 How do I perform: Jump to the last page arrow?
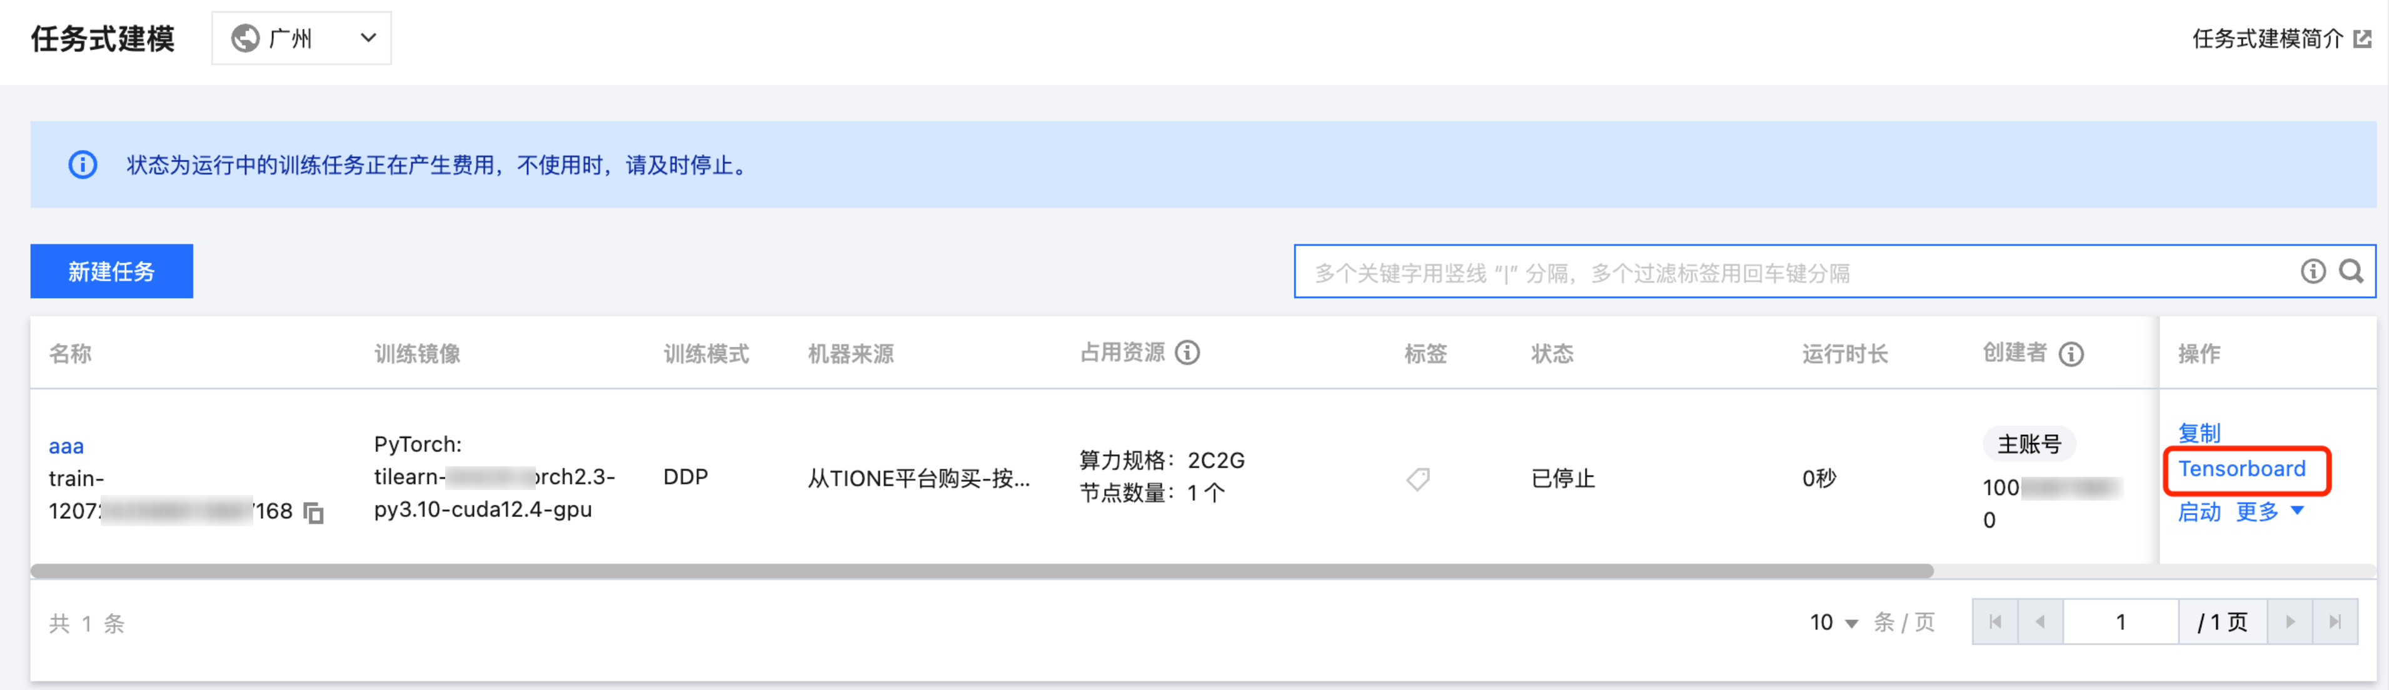click(x=2335, y=621)
